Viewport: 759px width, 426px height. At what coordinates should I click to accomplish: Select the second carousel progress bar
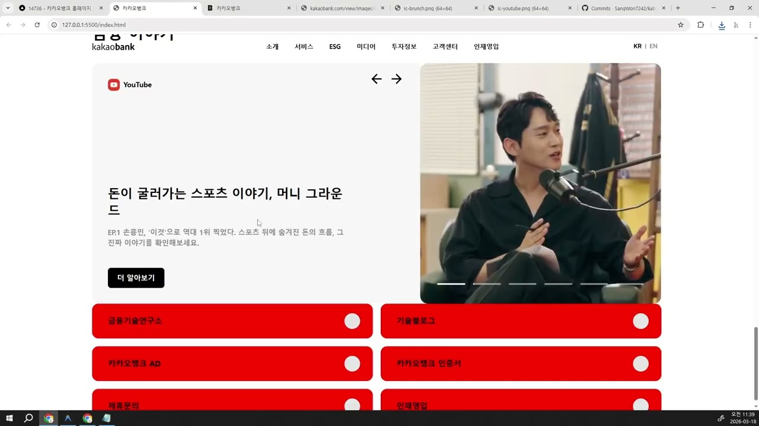(x=487, y=284)
